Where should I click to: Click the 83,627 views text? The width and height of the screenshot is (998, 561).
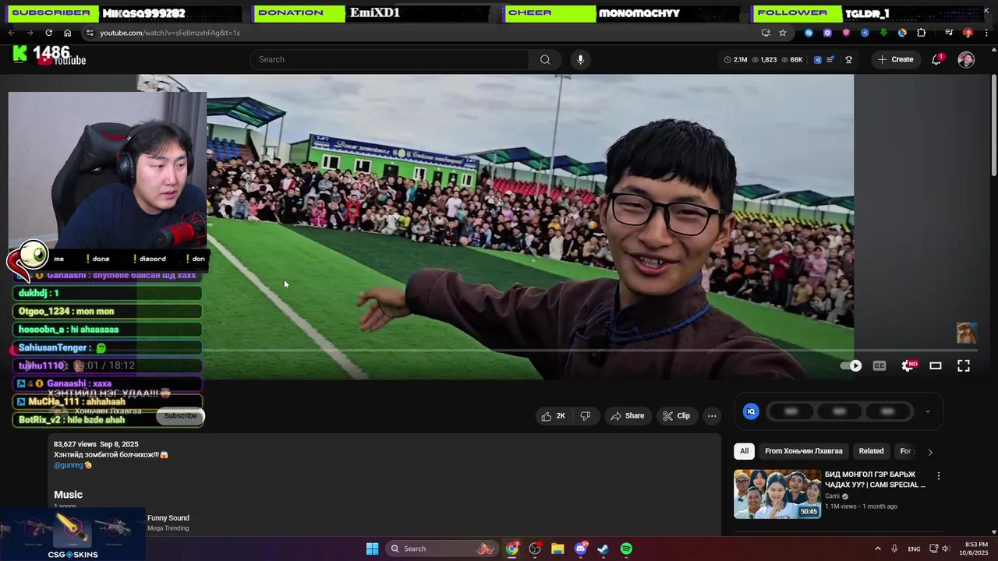click(x=76, y=444)
